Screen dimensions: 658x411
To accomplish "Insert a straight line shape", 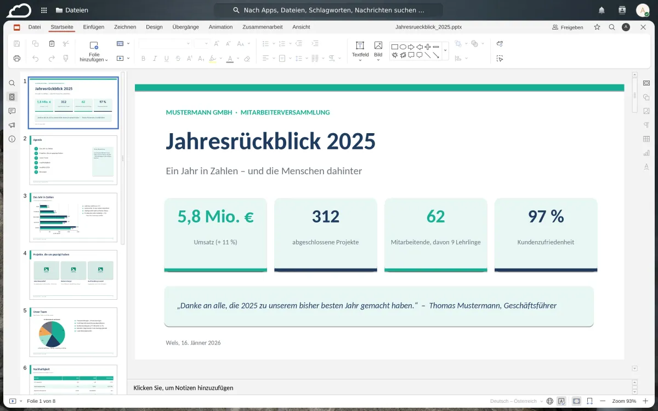I will coord(428,55).
